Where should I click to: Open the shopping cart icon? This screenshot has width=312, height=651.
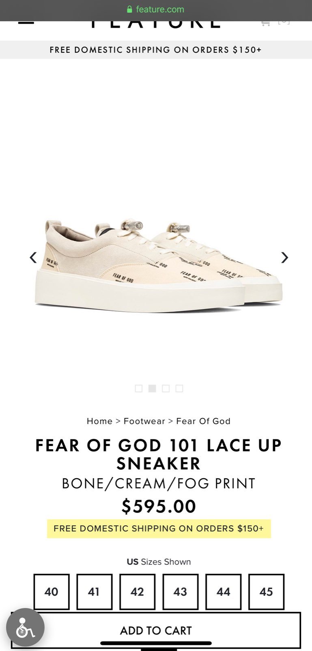265,23
